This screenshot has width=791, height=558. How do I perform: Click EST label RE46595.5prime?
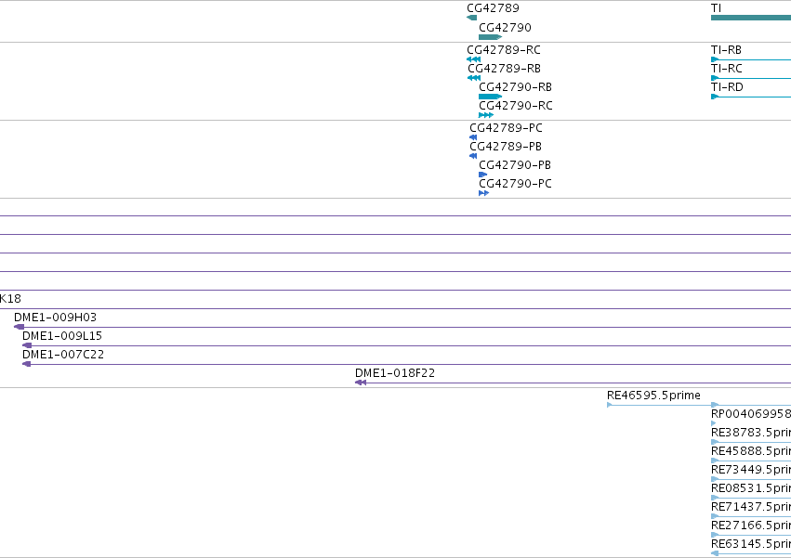[x=653, y=396]
